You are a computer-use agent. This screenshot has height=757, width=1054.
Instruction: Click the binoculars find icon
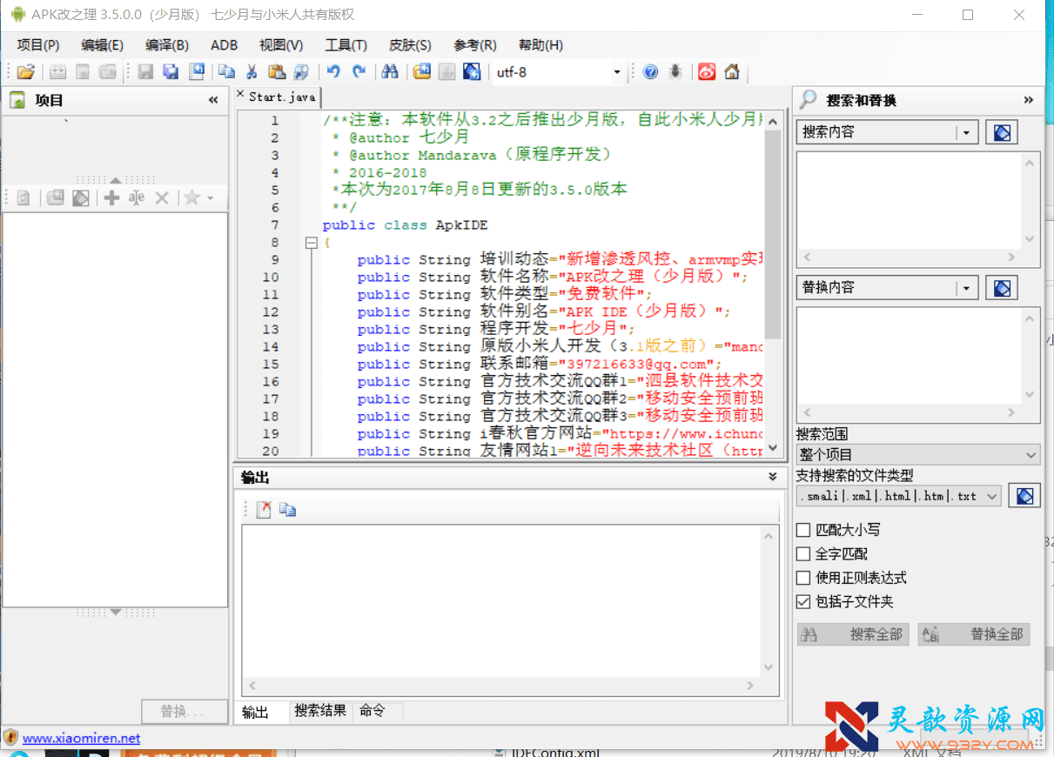pos(390,72)
